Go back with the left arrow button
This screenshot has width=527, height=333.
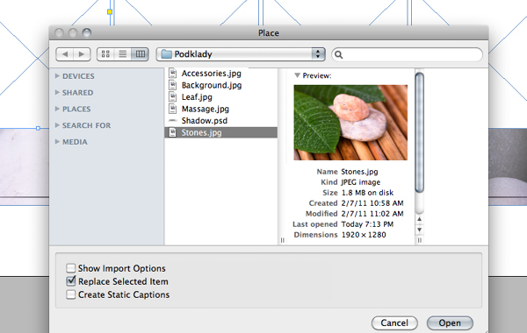click(x=65, y=54)
